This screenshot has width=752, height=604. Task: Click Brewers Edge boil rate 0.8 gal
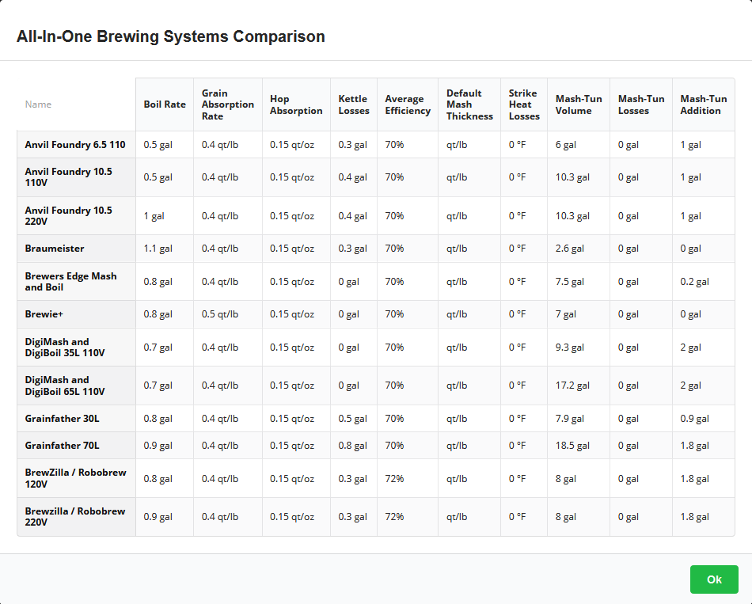tap(158, 282)
